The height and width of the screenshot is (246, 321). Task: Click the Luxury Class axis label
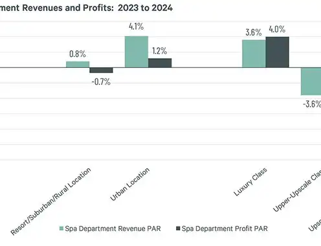(250, 182)
